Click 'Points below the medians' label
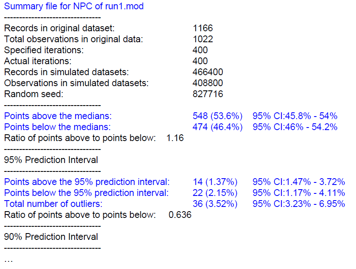 click(57, 127)
